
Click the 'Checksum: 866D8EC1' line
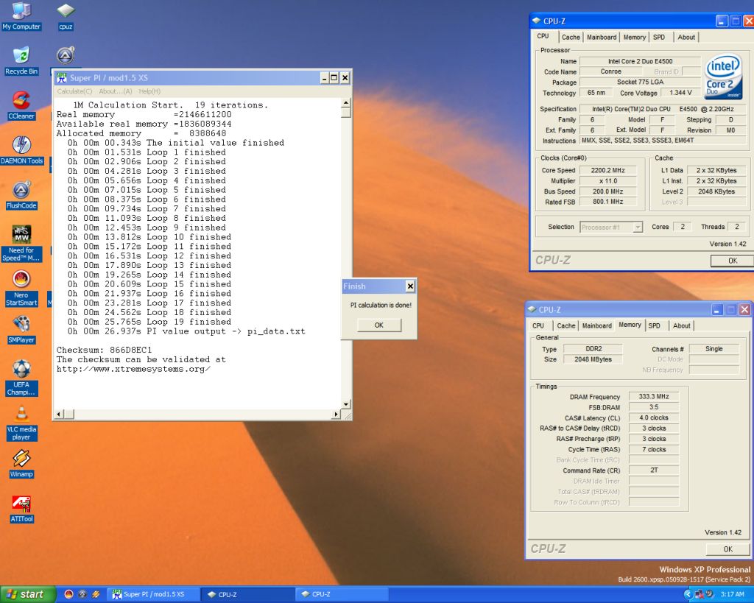coord(104,350)
